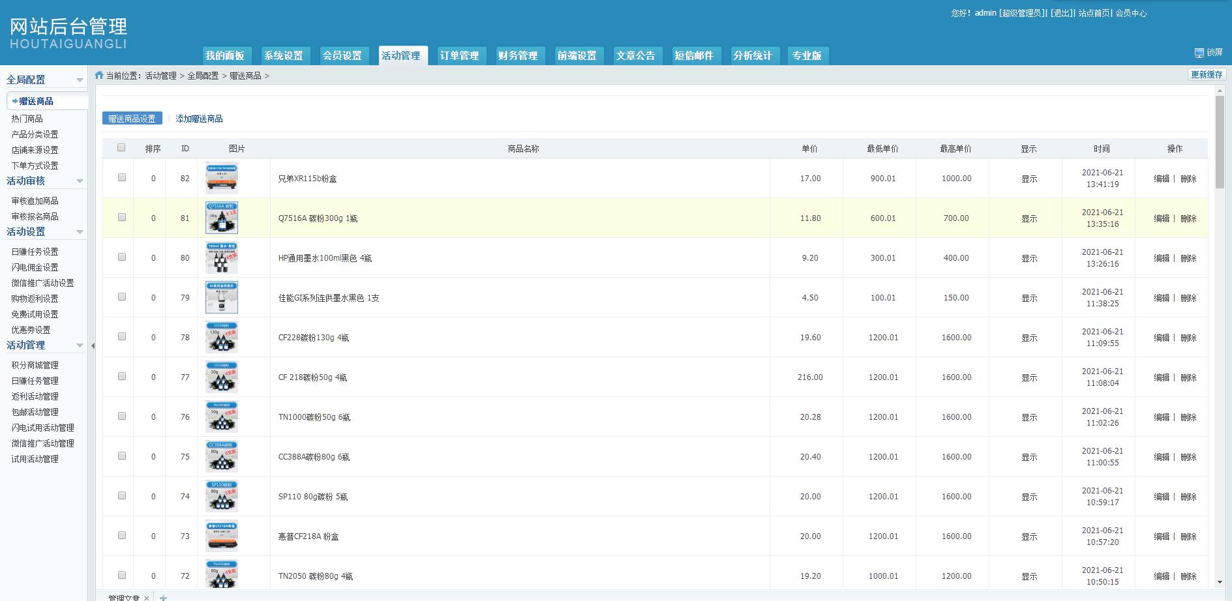
Task: Toggle the select-all checkbox in table header
Action: tap(121, 148)
